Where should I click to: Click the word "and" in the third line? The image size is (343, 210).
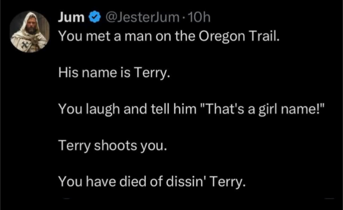tap(135, 109)
